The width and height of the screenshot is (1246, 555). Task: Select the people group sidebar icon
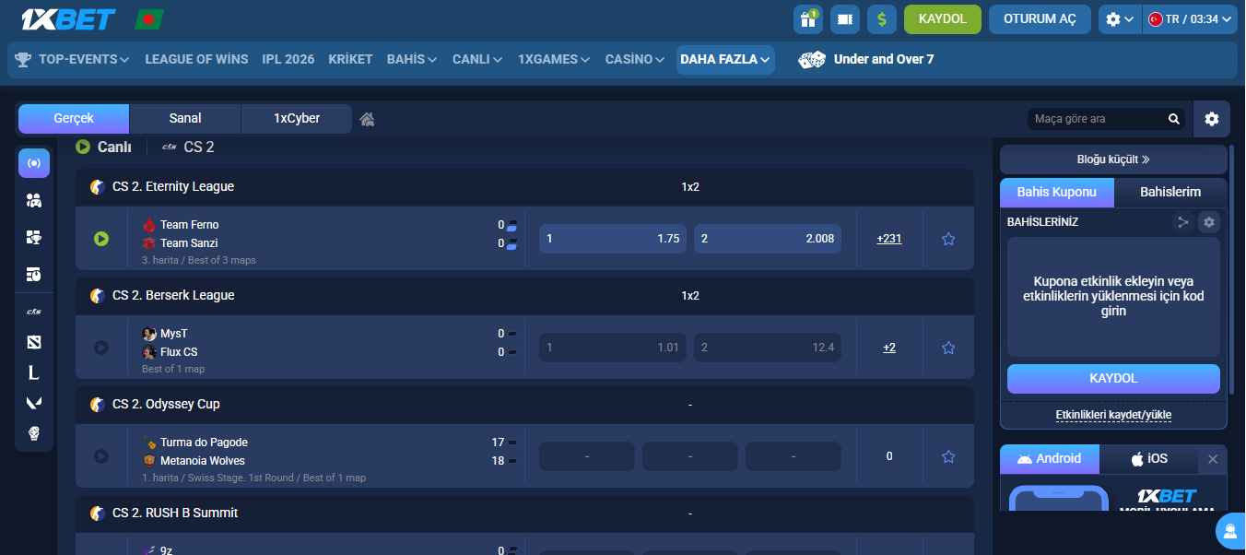(34, 200)
